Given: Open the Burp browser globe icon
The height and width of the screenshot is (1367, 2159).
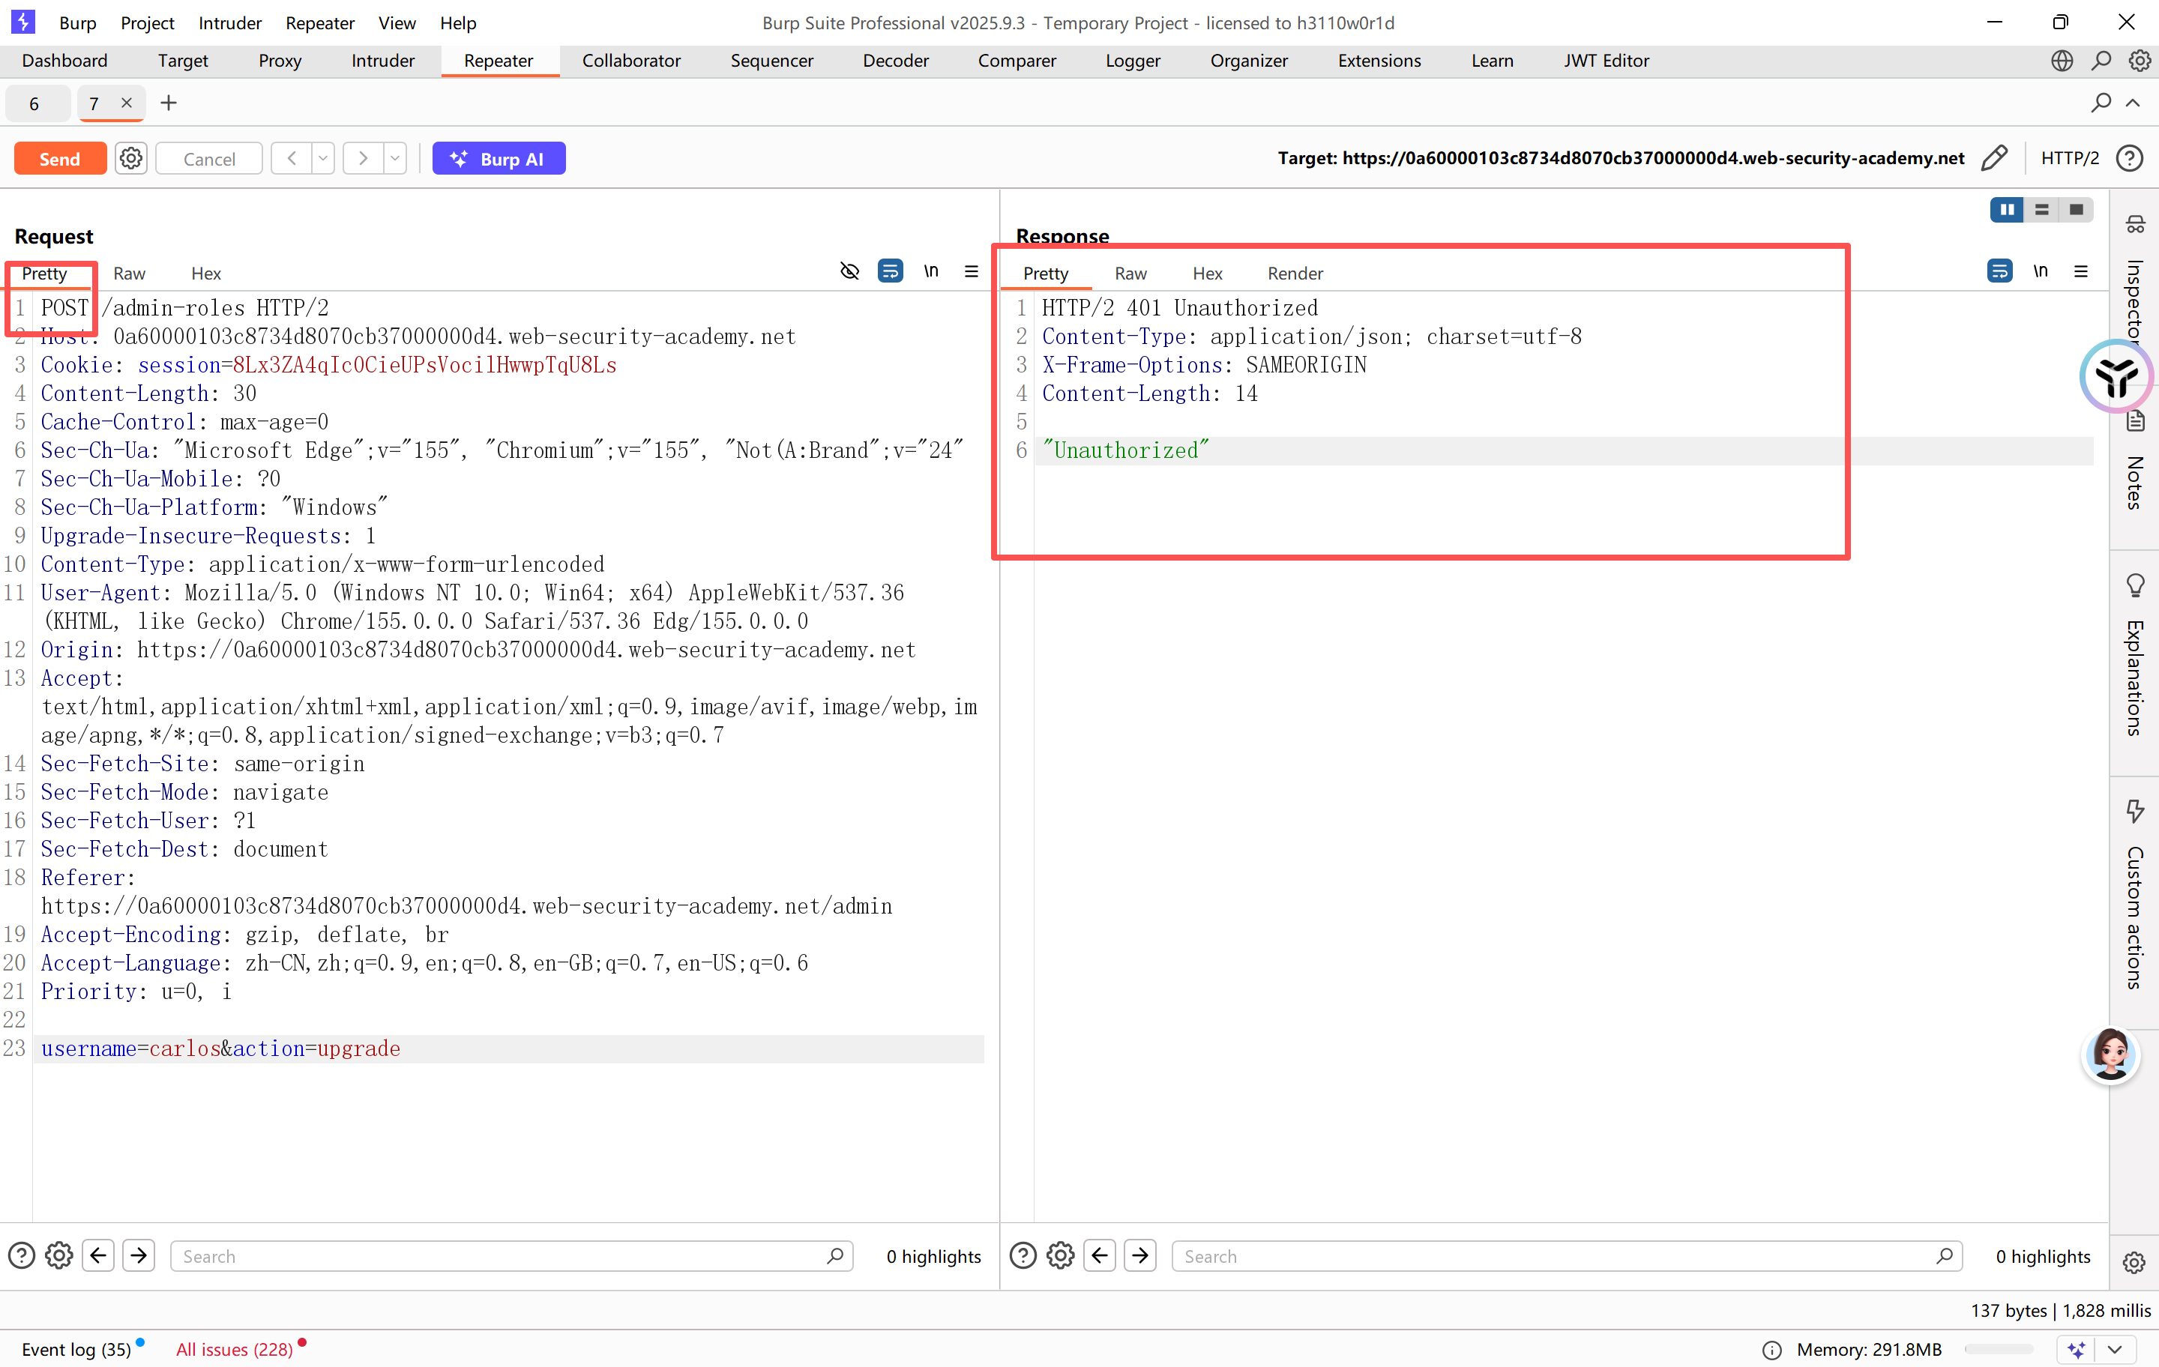Looking at the screenshot, I should (x=2062, y=61).
